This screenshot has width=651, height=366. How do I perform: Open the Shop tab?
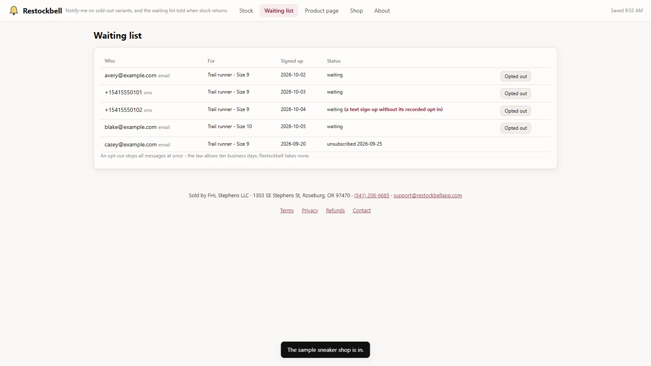click(x=356, y=11)
